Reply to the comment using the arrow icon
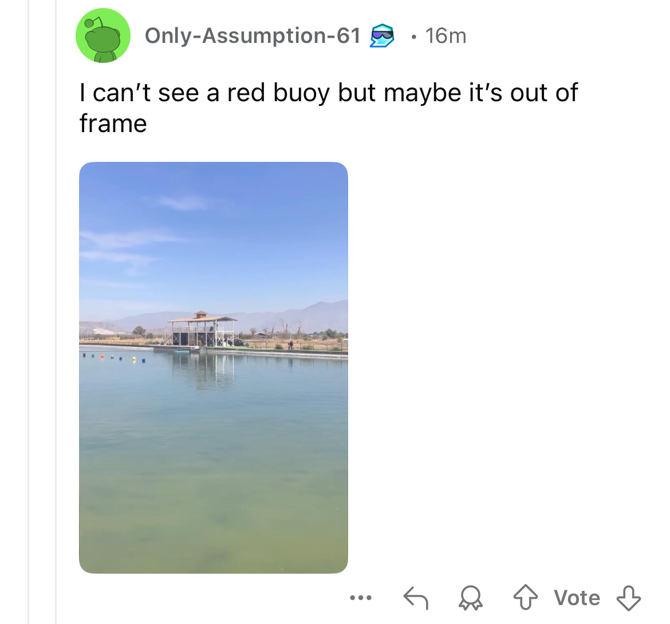 click(416, 598)
